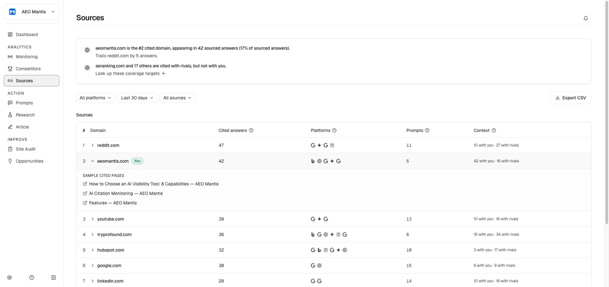The width and height of the screenshot is (609, 287).
Task: Show info for Platforms column
Action: coord(334,130)
